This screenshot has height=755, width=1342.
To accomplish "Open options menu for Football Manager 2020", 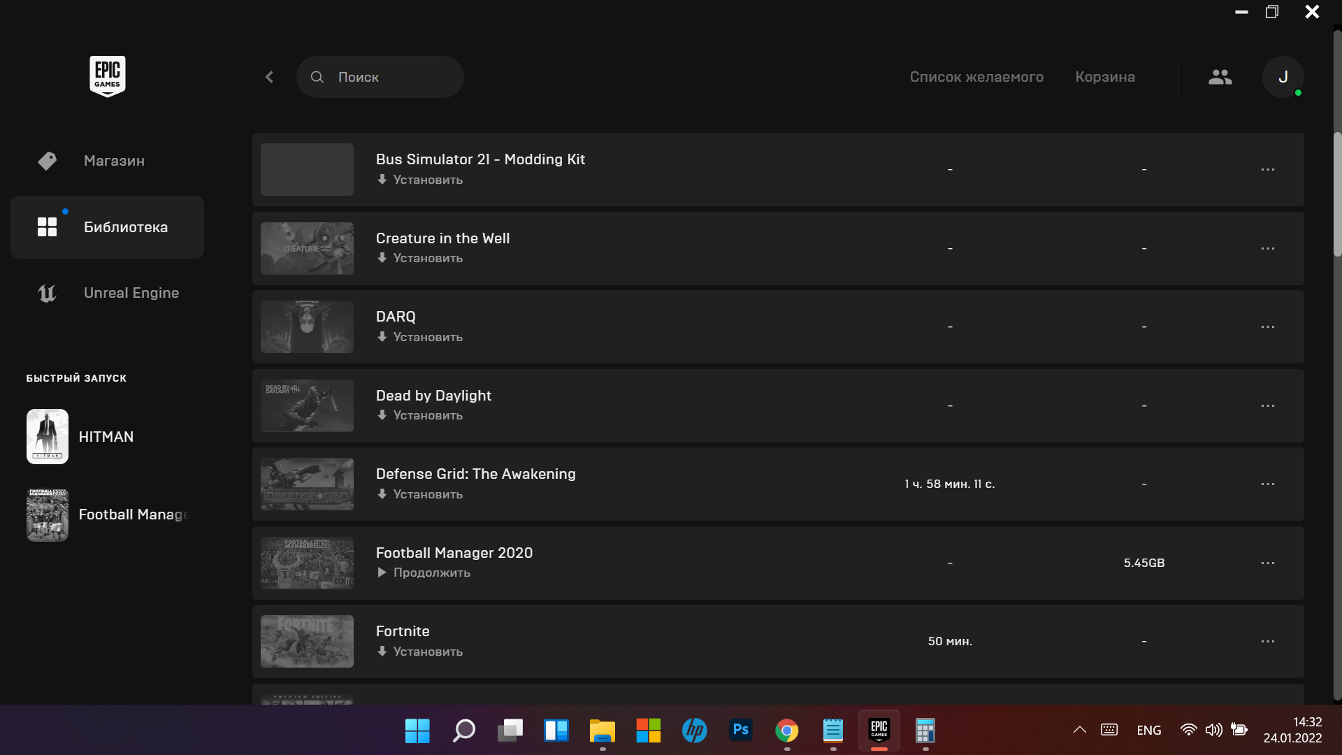I will pyautogui.click(x=1267, y=563).
